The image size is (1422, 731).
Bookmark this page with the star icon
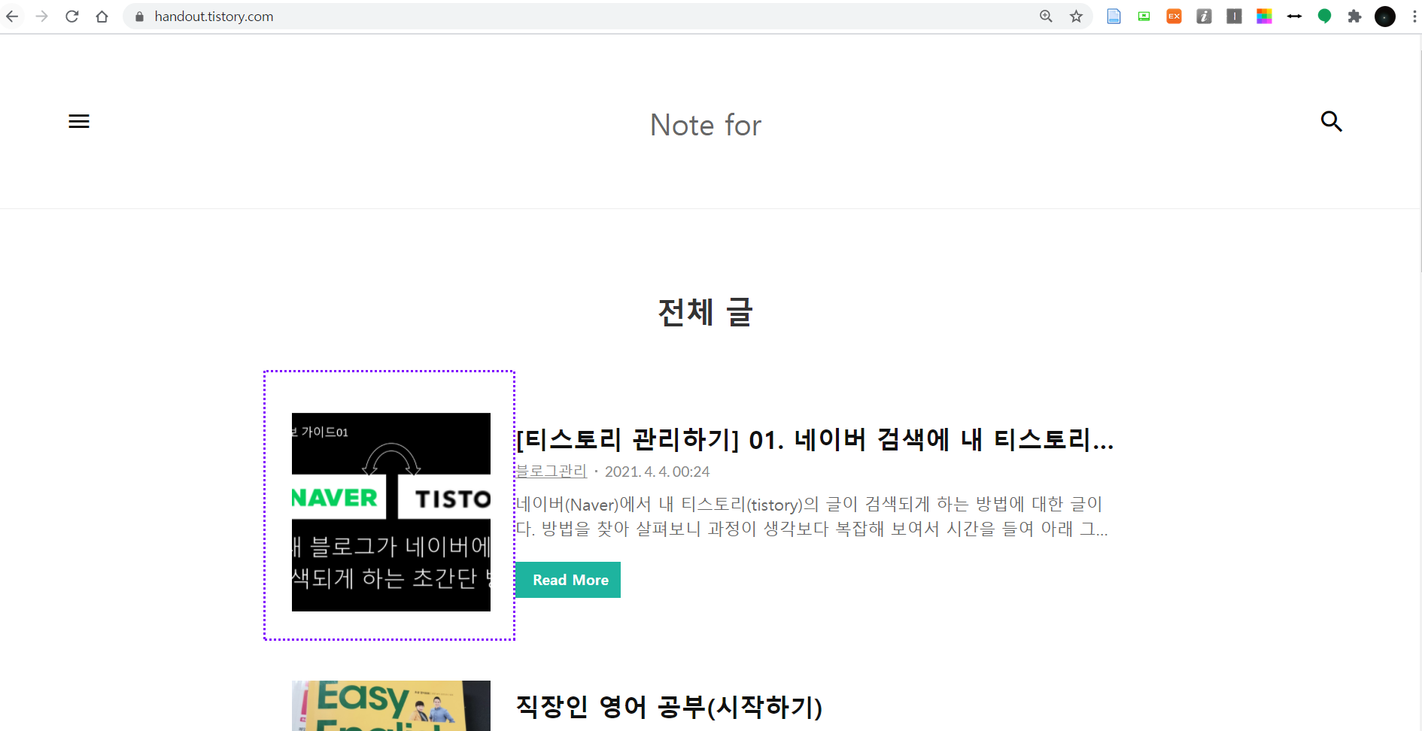coord(1076,17)
